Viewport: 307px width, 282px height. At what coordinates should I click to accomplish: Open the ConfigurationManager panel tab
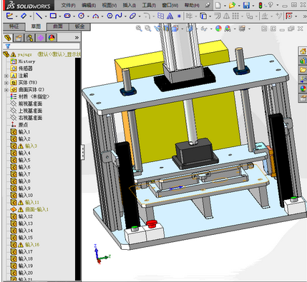tap(29, 38)
